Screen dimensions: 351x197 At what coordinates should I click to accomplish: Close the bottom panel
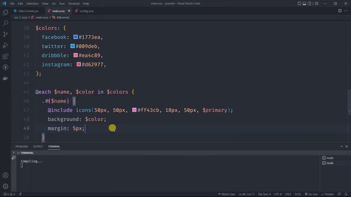347,147
